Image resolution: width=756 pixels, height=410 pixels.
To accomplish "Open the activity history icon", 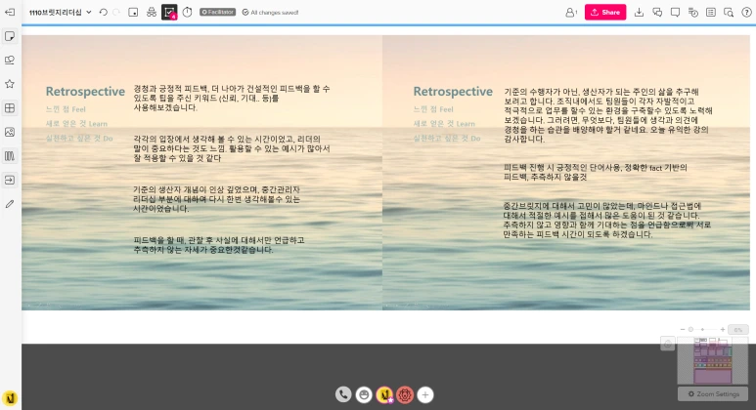I will point(692,13).
